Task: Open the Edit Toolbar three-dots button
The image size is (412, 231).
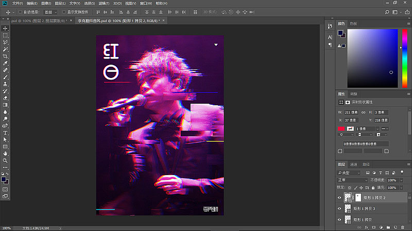Action: coord(5,167)
